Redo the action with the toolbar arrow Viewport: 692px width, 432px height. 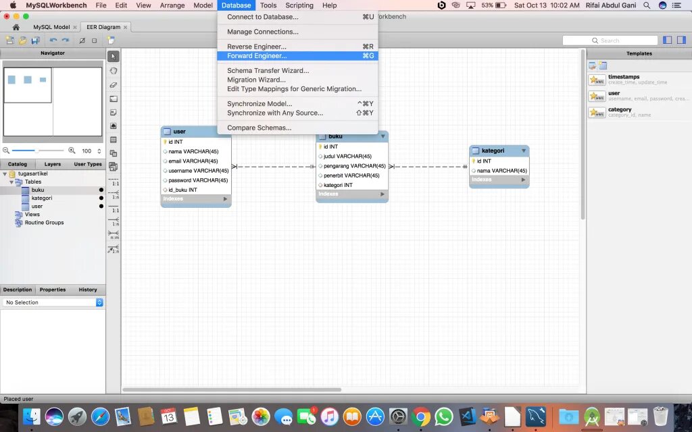click(x=66, y=40)
